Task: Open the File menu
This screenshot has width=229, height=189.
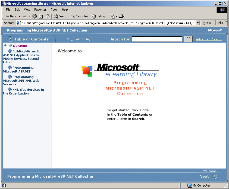Action: (x=8, y=10)
